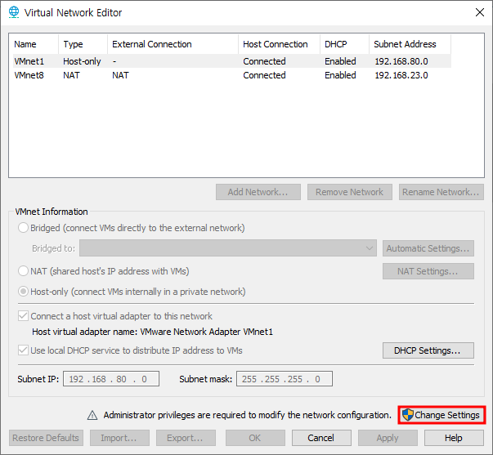The image size is (493, 455).
Task: Click the Virtual Network Editor globe icon
Action: 14,12
